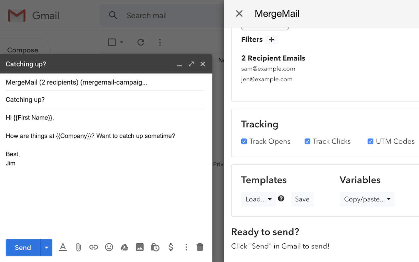This screenshot has height=262, width=419.
Task: Open the Load... templates dropdown
Action: (x=259, y=199)
